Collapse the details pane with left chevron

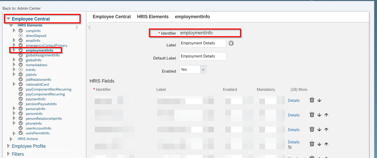[x=90, y=27]
